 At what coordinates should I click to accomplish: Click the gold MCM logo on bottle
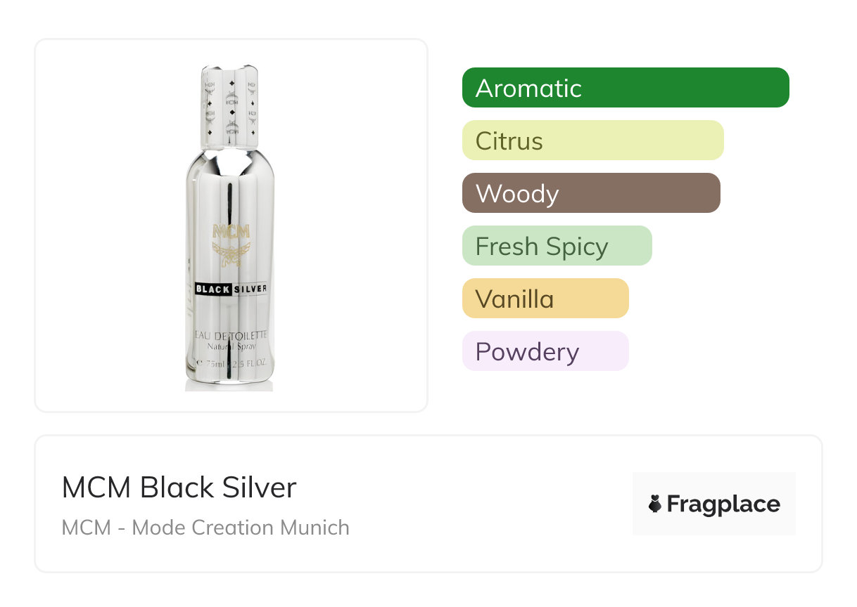(231, 233)
